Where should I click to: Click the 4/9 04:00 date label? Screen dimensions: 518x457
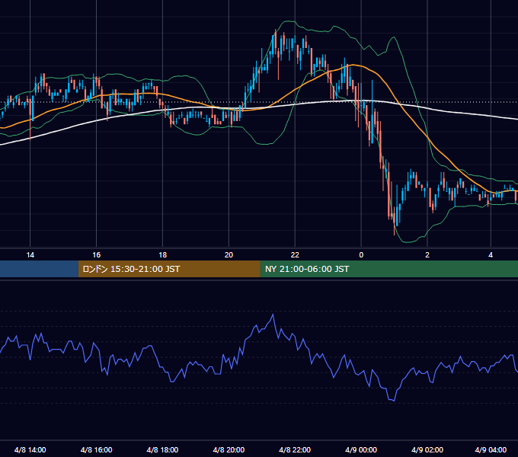[x=491, y=449]
